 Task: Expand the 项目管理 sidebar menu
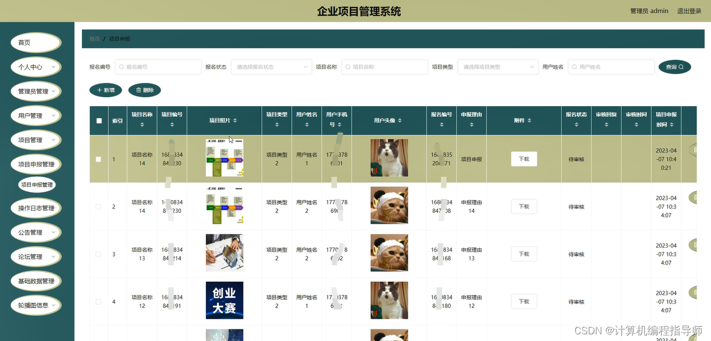point(36,140)
